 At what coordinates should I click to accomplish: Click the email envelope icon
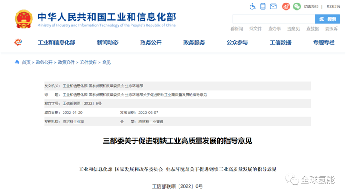click(273, 6)
